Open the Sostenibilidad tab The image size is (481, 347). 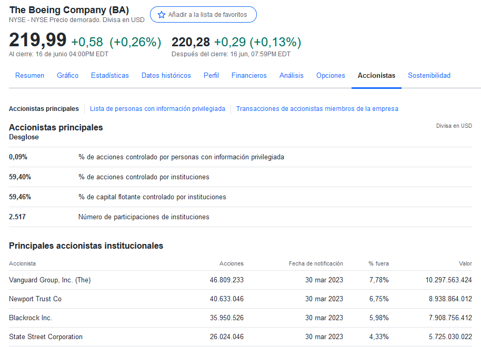pyautogui.click(x=429, y=75)
